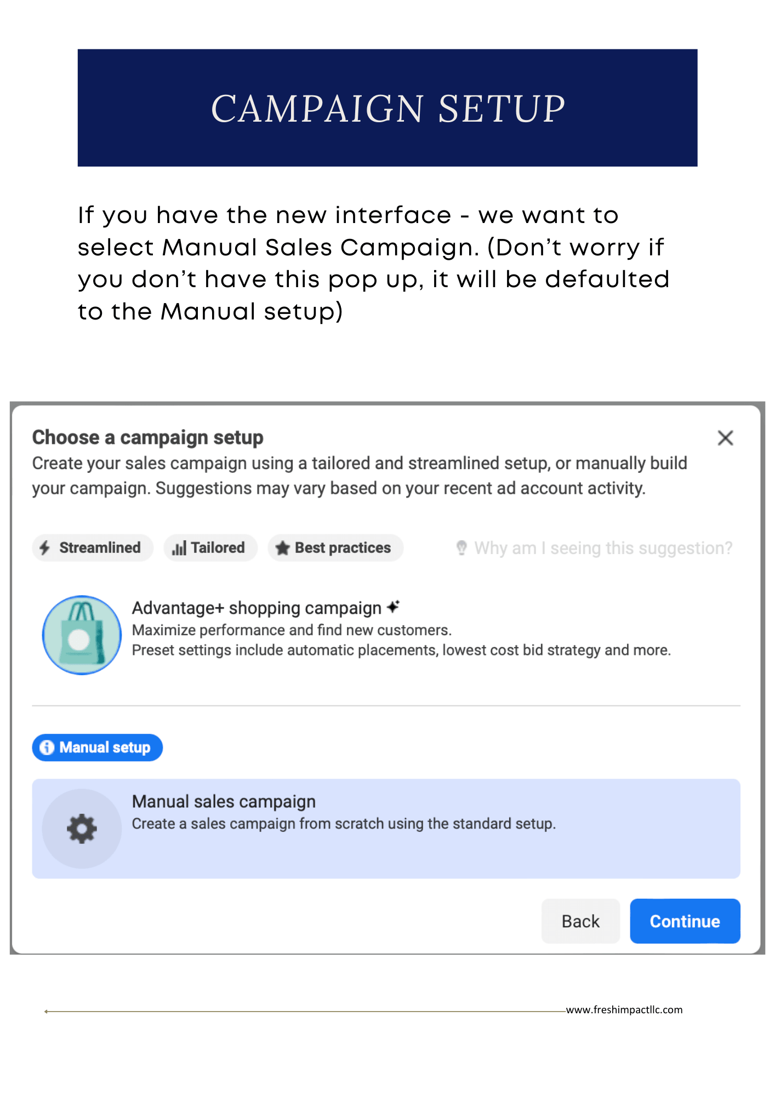Click the CAMPAIGN SETUP header banner
775x1096 pixels.
(x=387, y=108)
